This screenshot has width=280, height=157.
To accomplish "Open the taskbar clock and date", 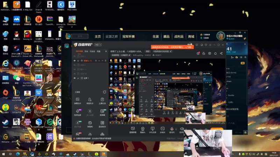I will pyautogui.click(x=274, y=154).
